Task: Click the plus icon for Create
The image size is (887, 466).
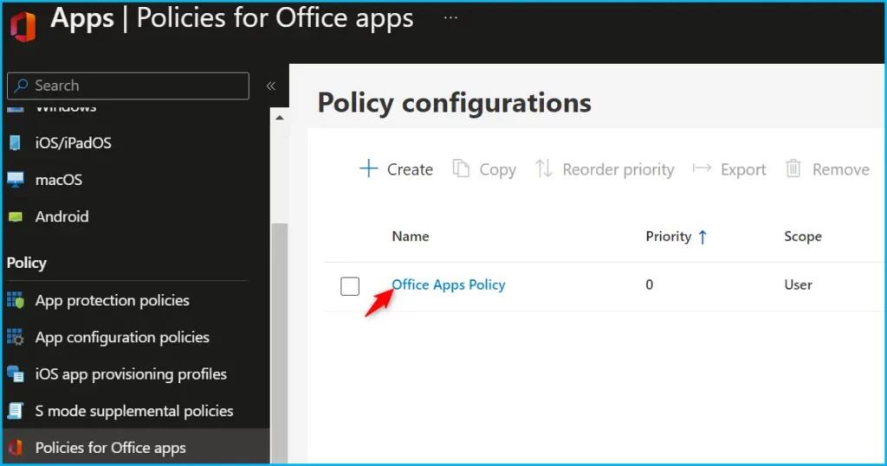Action: click(x=369, y=169)
